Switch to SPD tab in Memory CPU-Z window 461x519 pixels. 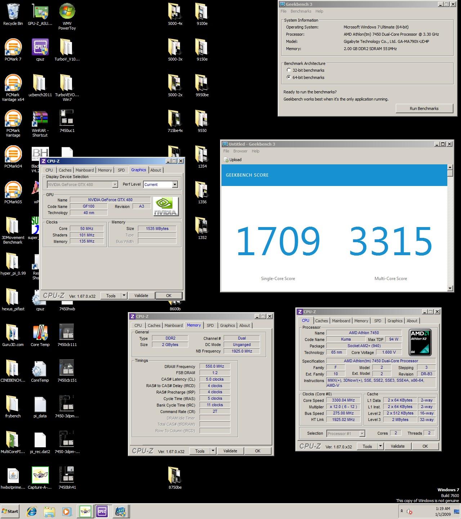(x=210, y=325)
